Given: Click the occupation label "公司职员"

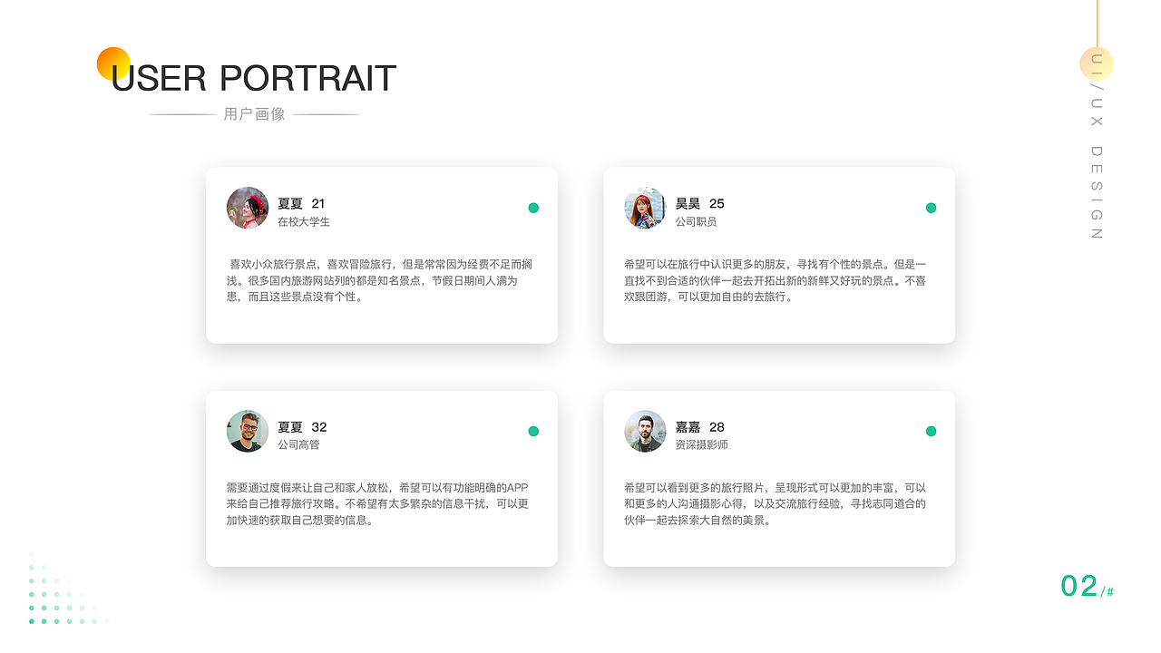Looking at the screenshot, I should click(696, 221).
